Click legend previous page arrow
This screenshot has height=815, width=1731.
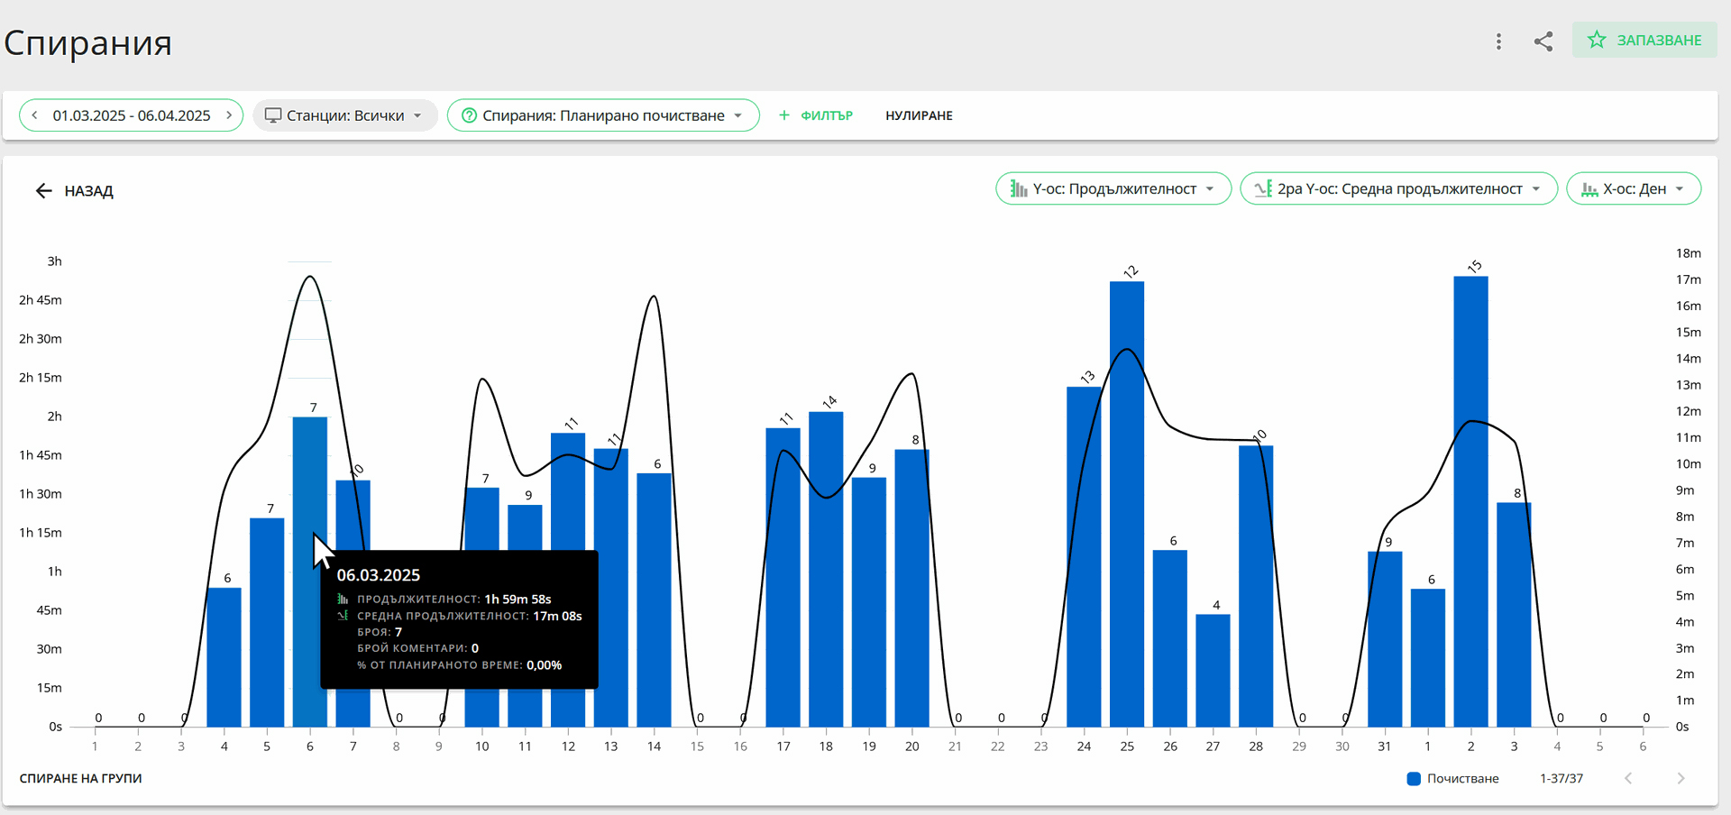point(1628,778)
